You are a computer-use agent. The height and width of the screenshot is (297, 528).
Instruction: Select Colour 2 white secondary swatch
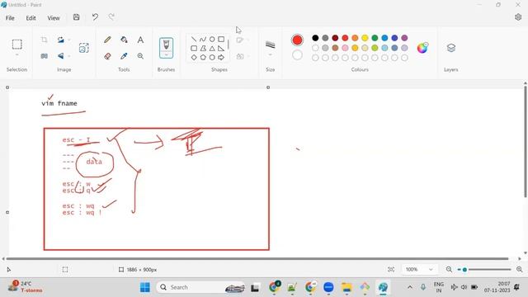pos(297,55)
